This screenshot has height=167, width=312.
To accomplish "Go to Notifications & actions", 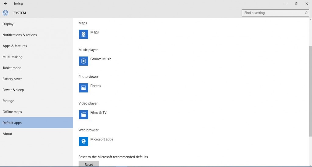I will (x=37, y=35).
